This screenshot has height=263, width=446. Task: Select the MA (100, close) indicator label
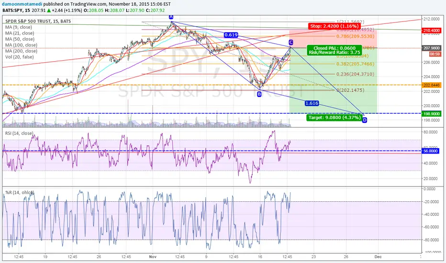(21, 45)
